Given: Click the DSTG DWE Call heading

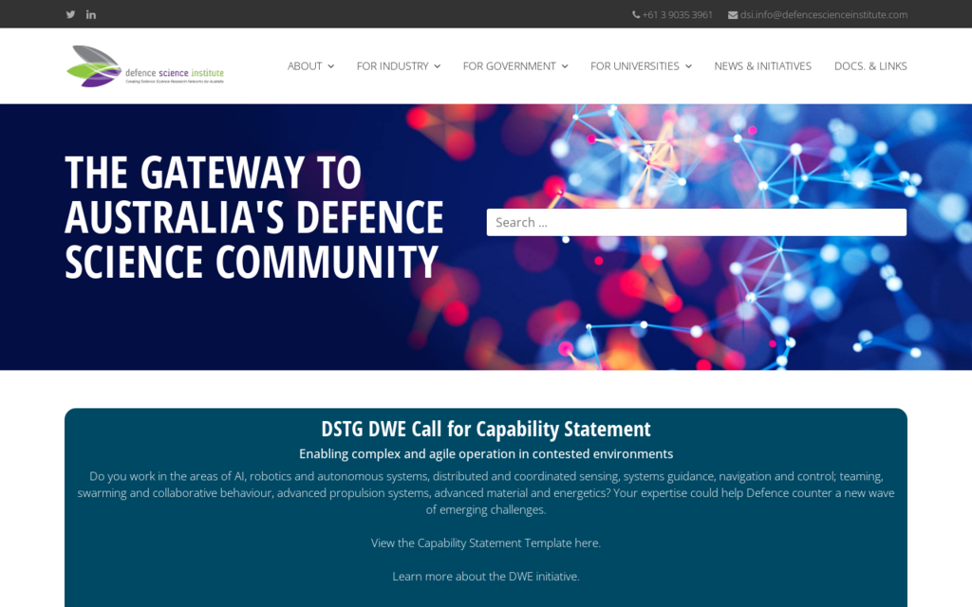Looking at the screenshot, I should pos(486,429).
